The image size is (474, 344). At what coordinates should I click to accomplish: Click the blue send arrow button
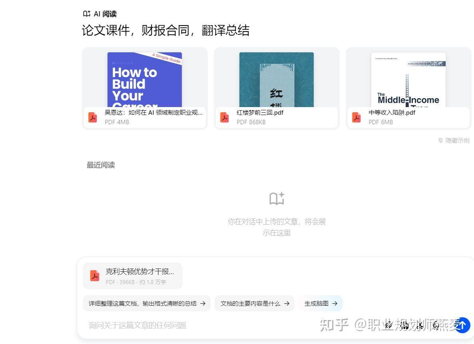[462, 325]
